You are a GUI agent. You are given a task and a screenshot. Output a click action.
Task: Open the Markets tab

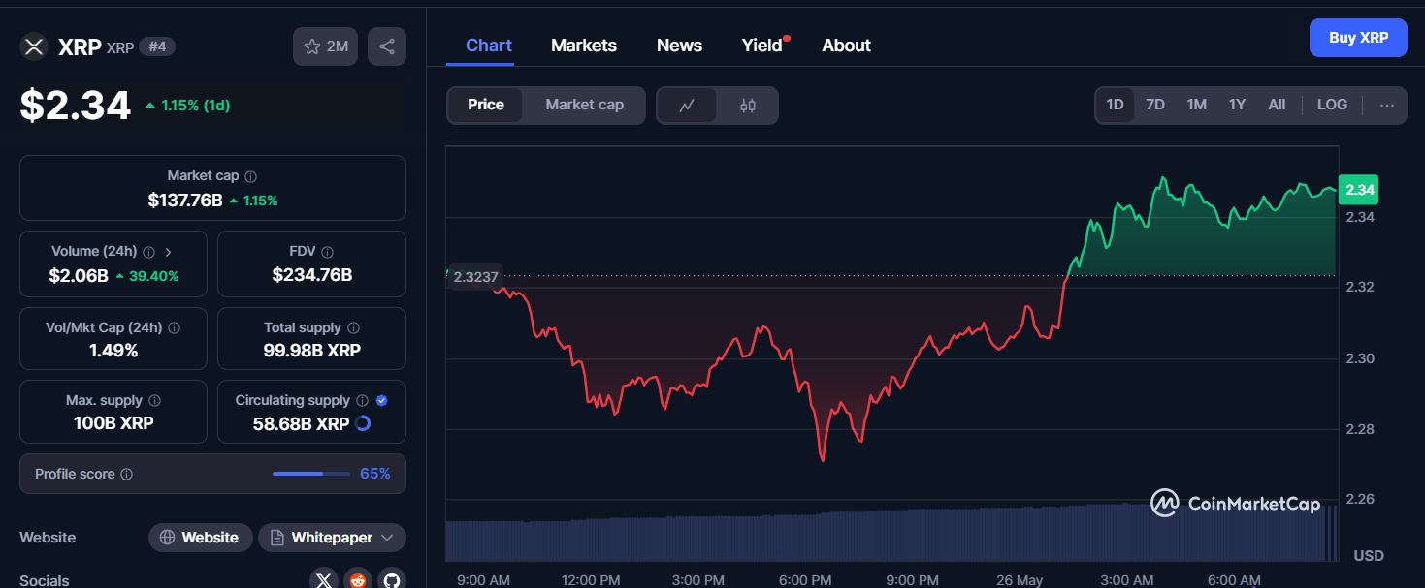point(584,46)
